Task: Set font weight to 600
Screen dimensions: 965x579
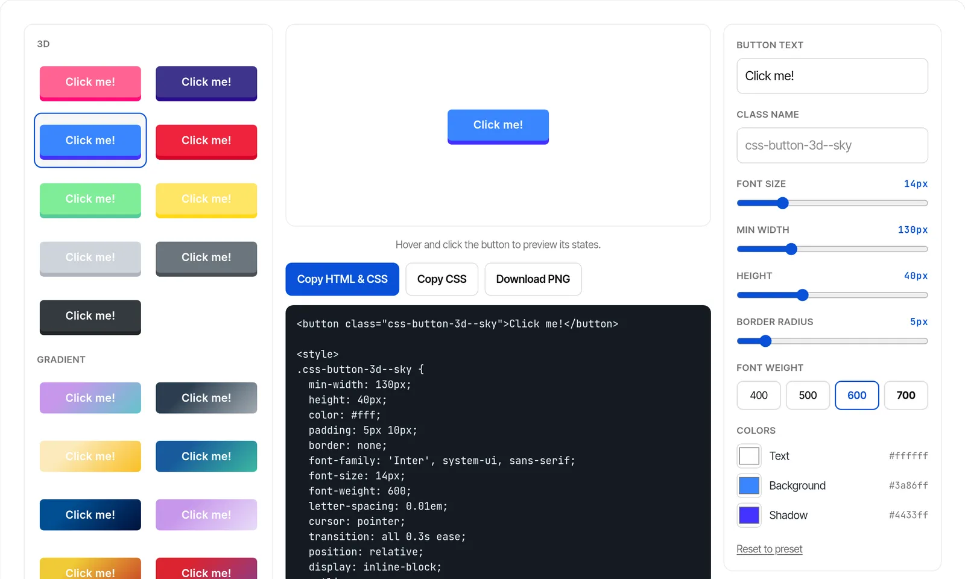Action: tap(857, 396)
